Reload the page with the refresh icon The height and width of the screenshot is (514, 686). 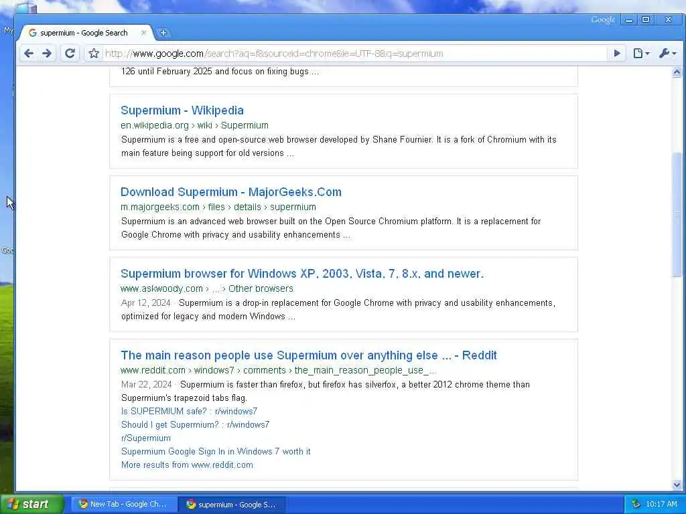pyautogui.click(x=70, y=54)
